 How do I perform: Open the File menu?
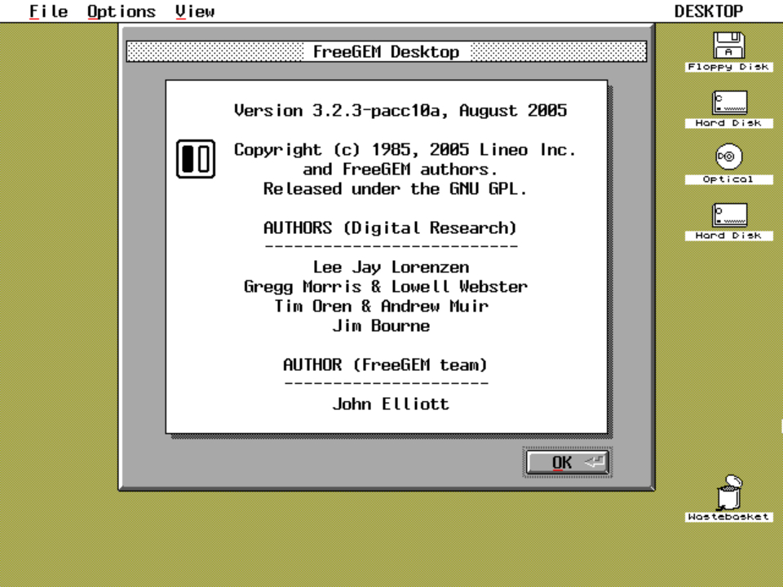pyautogui.click(x=48, y=11)
